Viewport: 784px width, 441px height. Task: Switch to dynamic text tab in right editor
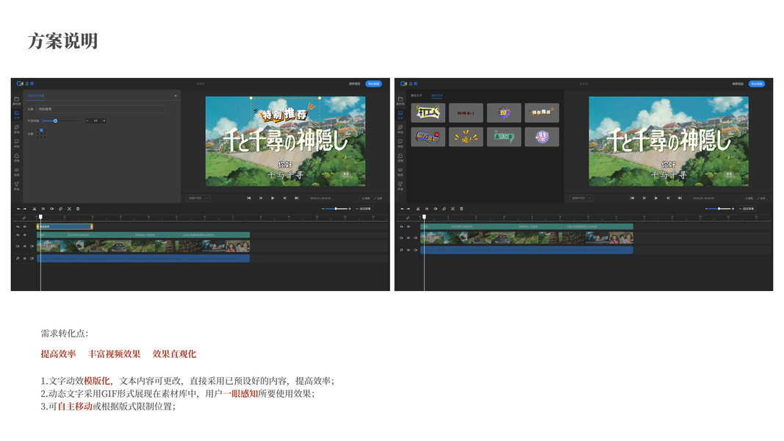point(436,96)
